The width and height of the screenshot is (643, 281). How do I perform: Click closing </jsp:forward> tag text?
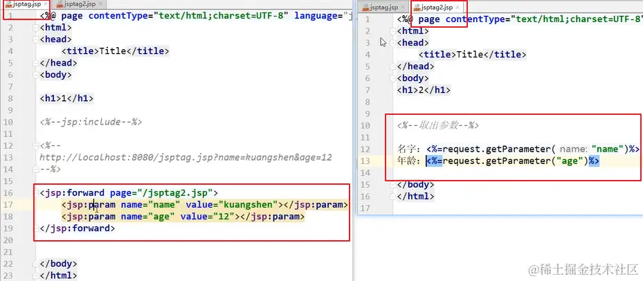click(78, 228)
